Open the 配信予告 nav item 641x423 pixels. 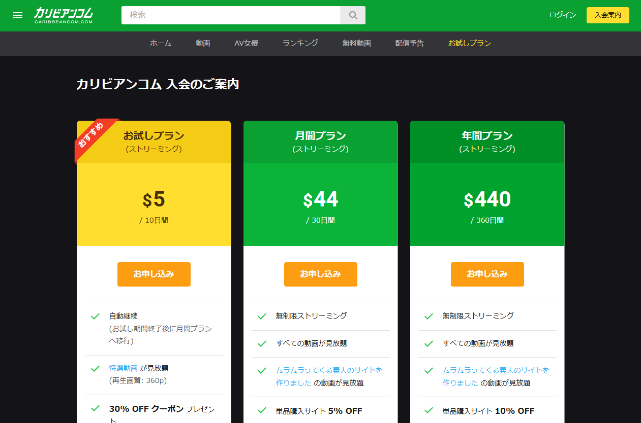coord(410,43)
